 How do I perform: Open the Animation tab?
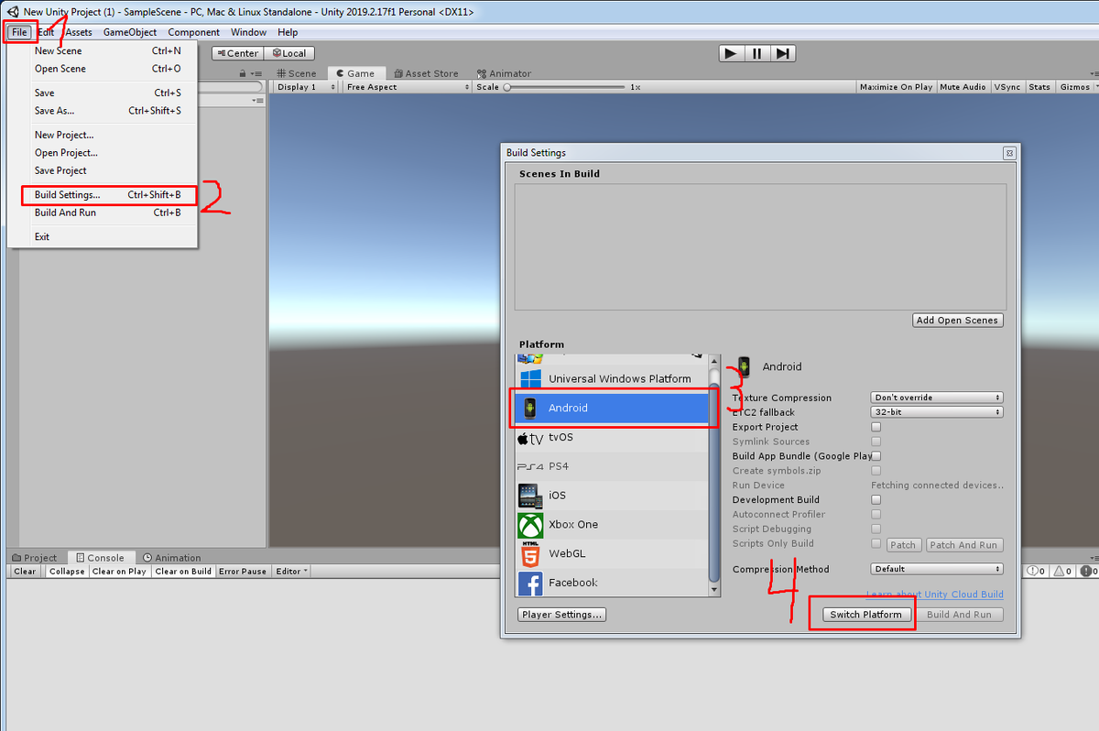(x=171, y=557)
